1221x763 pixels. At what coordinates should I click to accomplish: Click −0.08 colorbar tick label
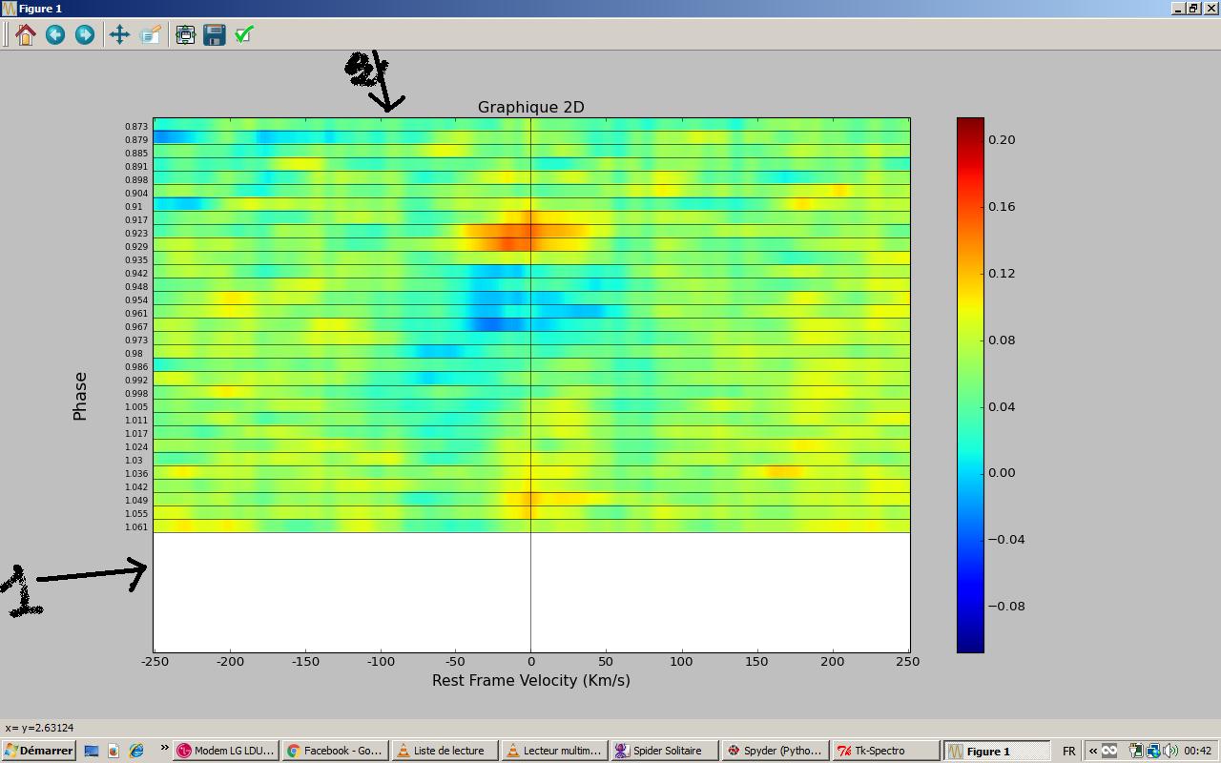coord(1006,606)
